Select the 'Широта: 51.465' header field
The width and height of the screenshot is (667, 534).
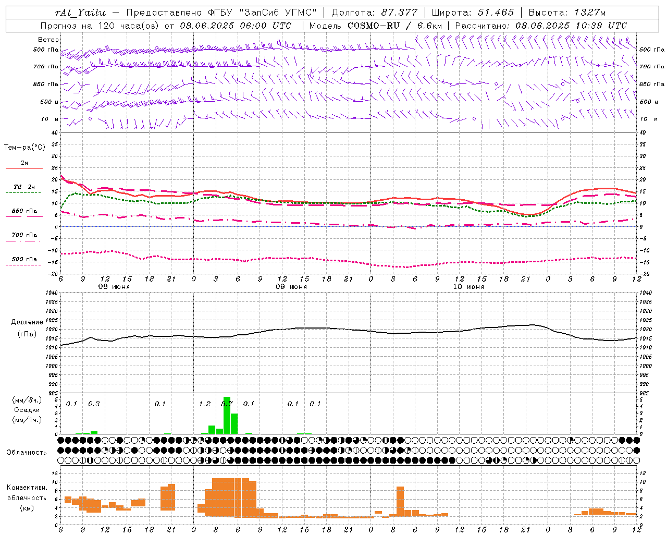[473, 13]
